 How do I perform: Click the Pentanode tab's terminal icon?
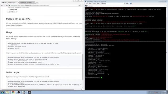pos(86,6)
